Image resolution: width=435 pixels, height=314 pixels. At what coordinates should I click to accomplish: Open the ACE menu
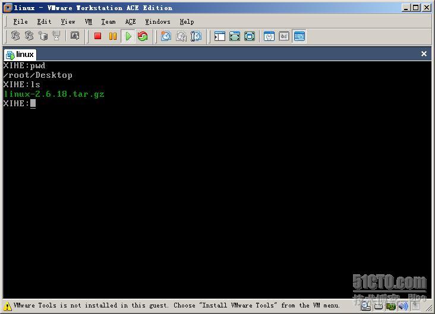pos(130,21)
